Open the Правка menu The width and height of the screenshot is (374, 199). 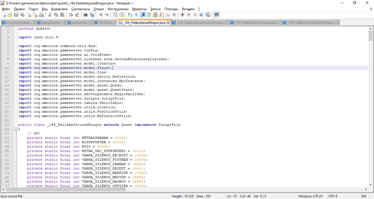click(19, 9)
